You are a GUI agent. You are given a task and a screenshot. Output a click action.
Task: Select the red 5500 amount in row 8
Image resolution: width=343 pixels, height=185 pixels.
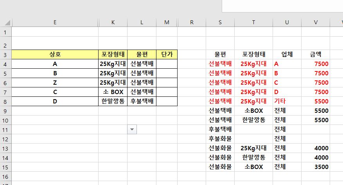pyautogui.click(x=316, y=101)
